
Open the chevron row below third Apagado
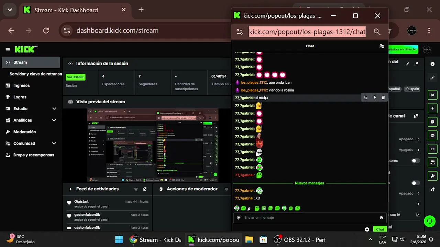coord(418,204)
